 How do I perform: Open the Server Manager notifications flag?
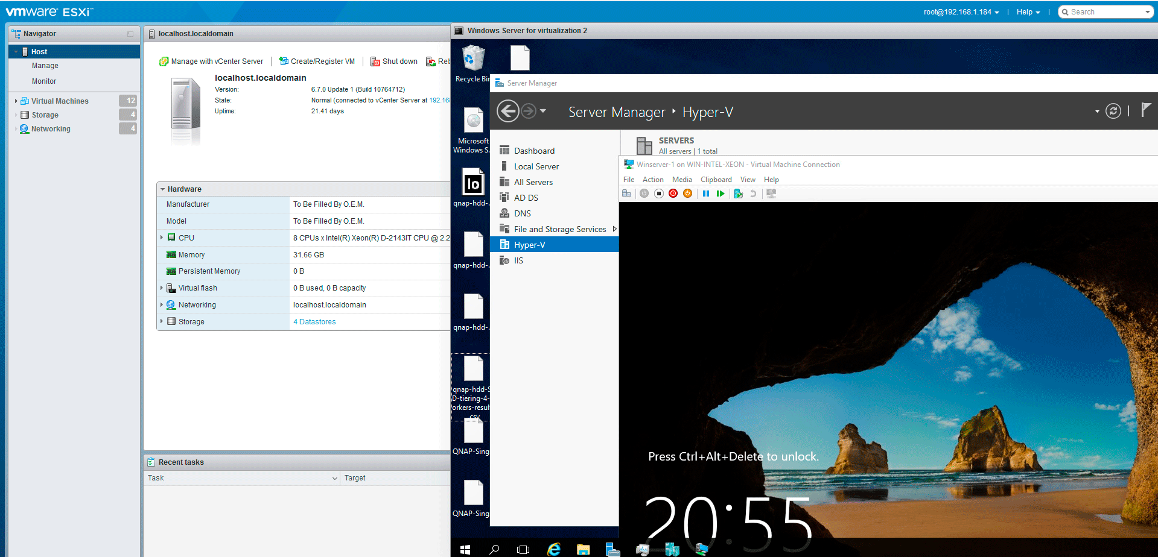point(1145,110)
